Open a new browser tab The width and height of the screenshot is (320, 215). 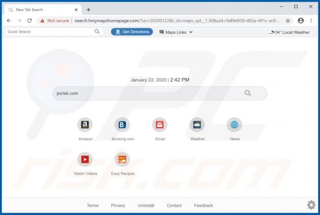point(89,10)
